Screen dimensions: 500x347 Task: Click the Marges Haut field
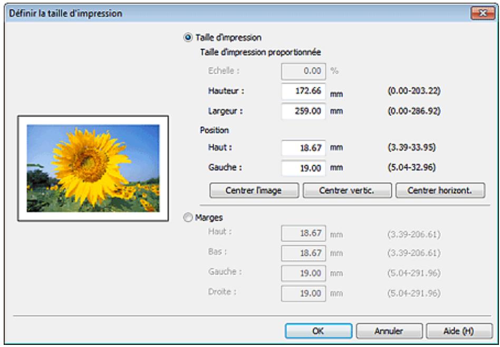[304, 233]
